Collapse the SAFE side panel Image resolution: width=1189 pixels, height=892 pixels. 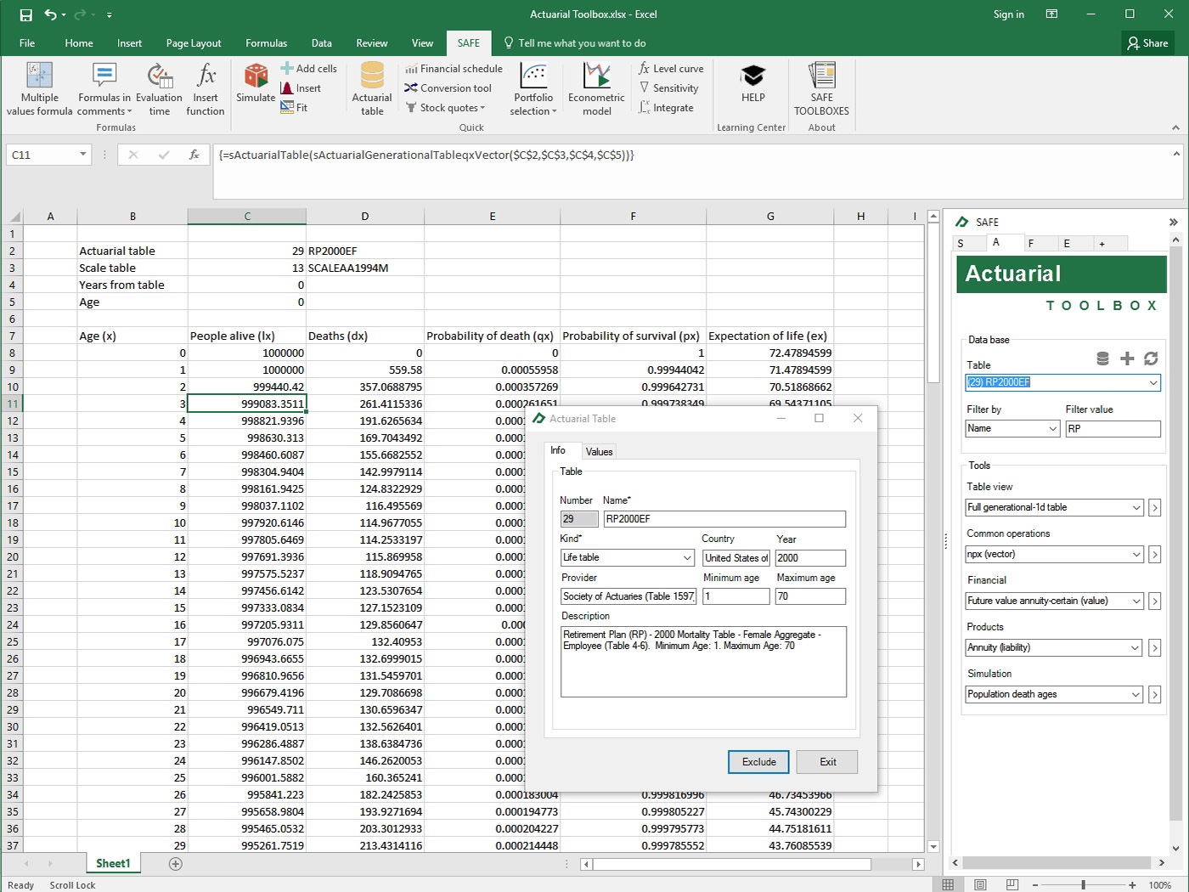1173,222
